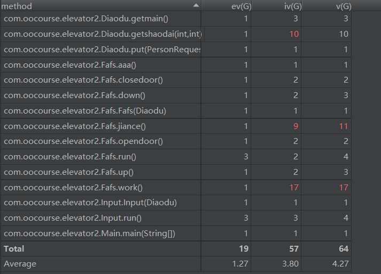Click Average ev(G) value 1.27
Viewport: 381px width, 274px height.
[x=240, y=264]
